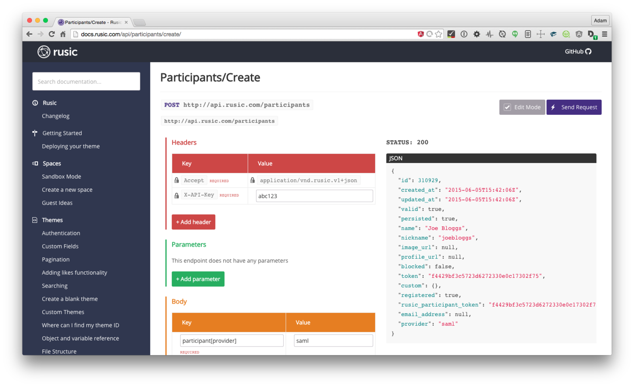Close the Participants/Create browser tab
The width and height of the screenshot is (634, 387).
126,22
